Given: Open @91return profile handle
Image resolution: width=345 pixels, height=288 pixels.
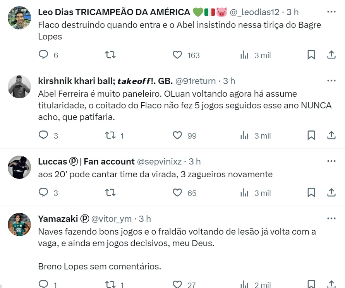Looking at the screenshot, I should 196,81.
